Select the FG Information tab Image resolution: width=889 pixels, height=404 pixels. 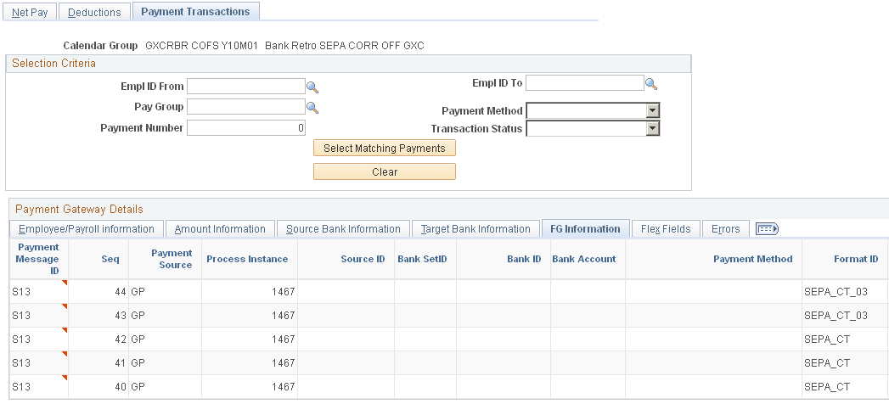click(585, 229)
